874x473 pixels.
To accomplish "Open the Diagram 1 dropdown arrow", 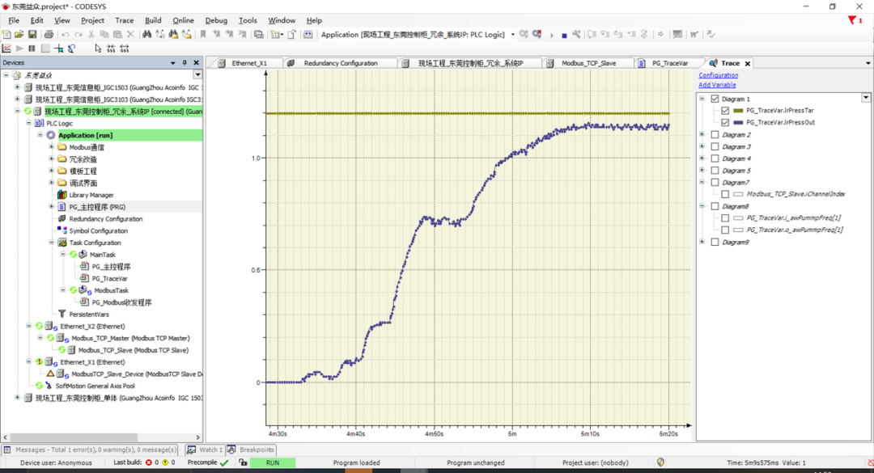I will [x=866, y=98].
